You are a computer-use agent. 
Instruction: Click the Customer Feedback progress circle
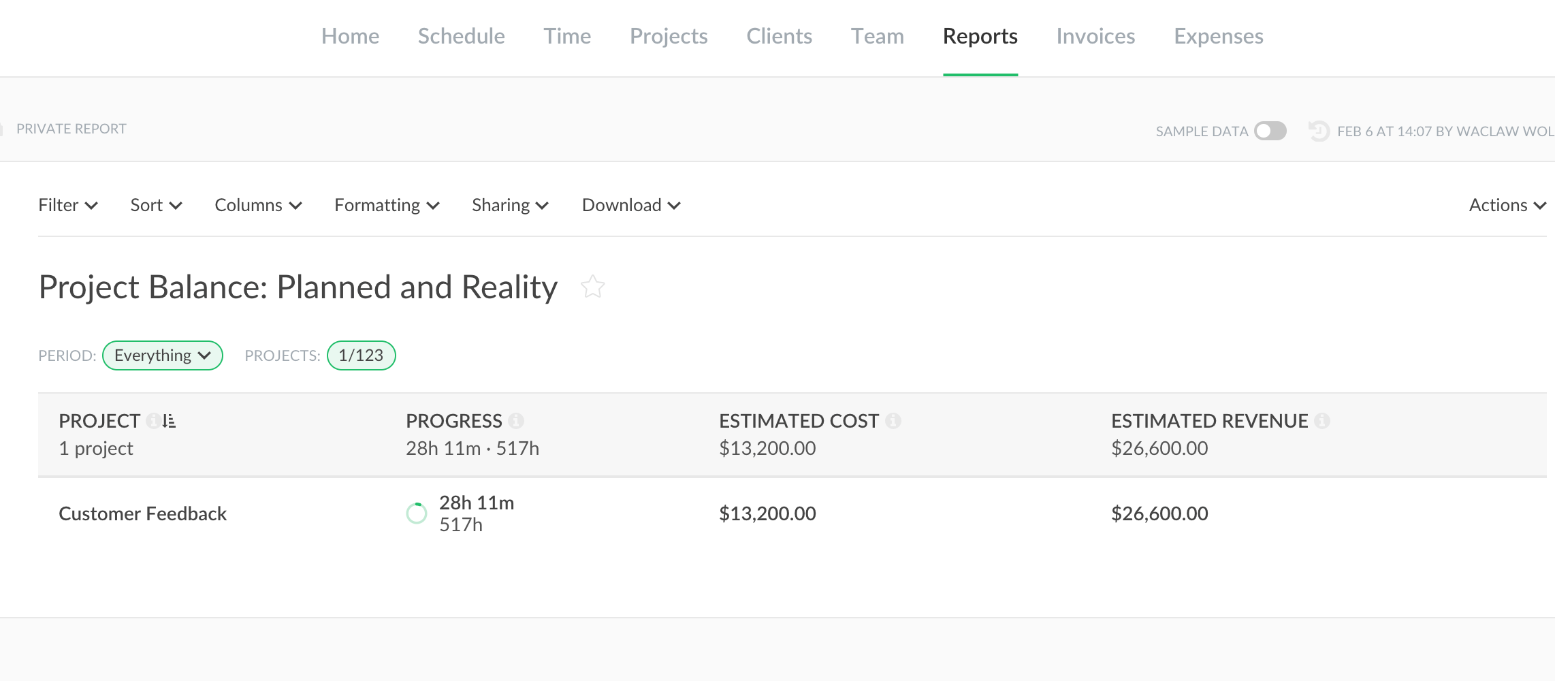(x=417, y=513)
